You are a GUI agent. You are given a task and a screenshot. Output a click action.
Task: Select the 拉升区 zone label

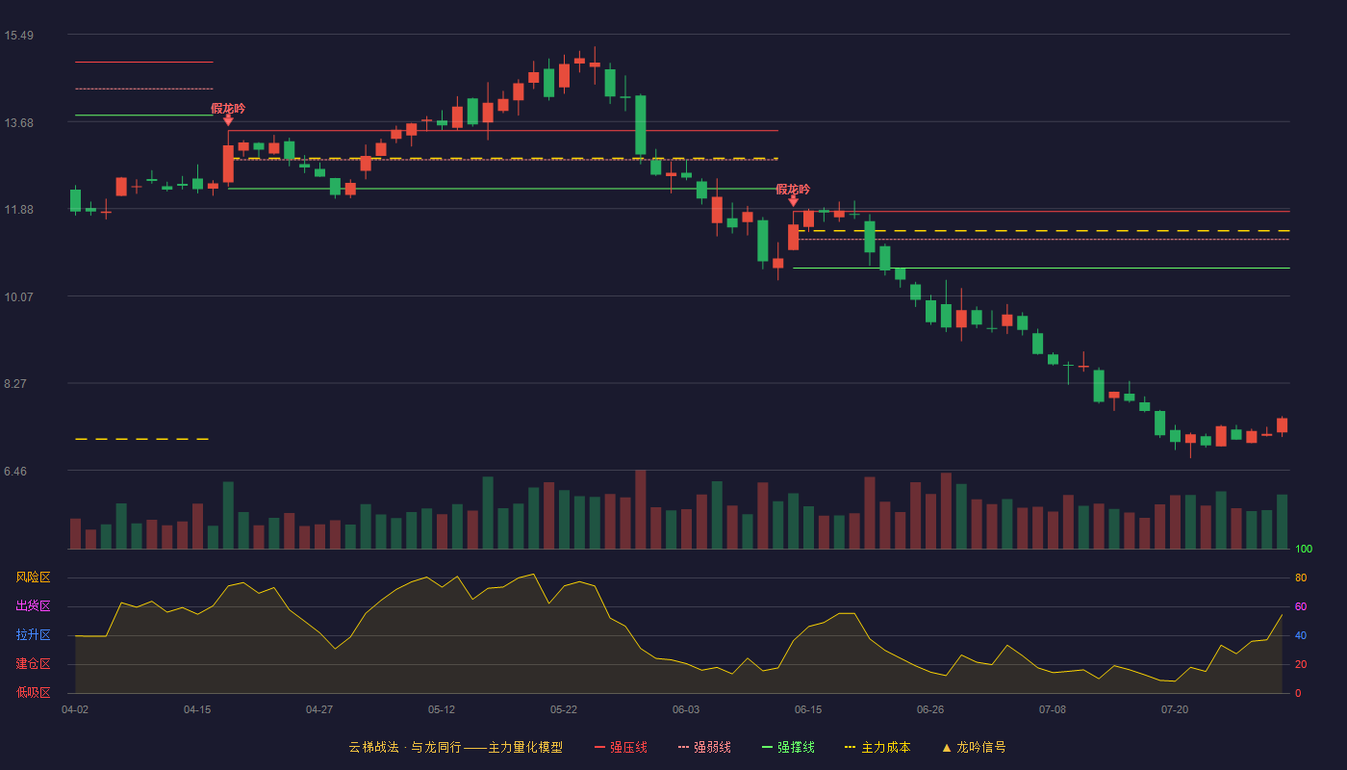point(33,635)
